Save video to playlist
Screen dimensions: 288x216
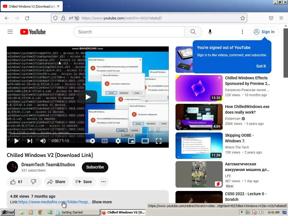[x=84, y=182]
